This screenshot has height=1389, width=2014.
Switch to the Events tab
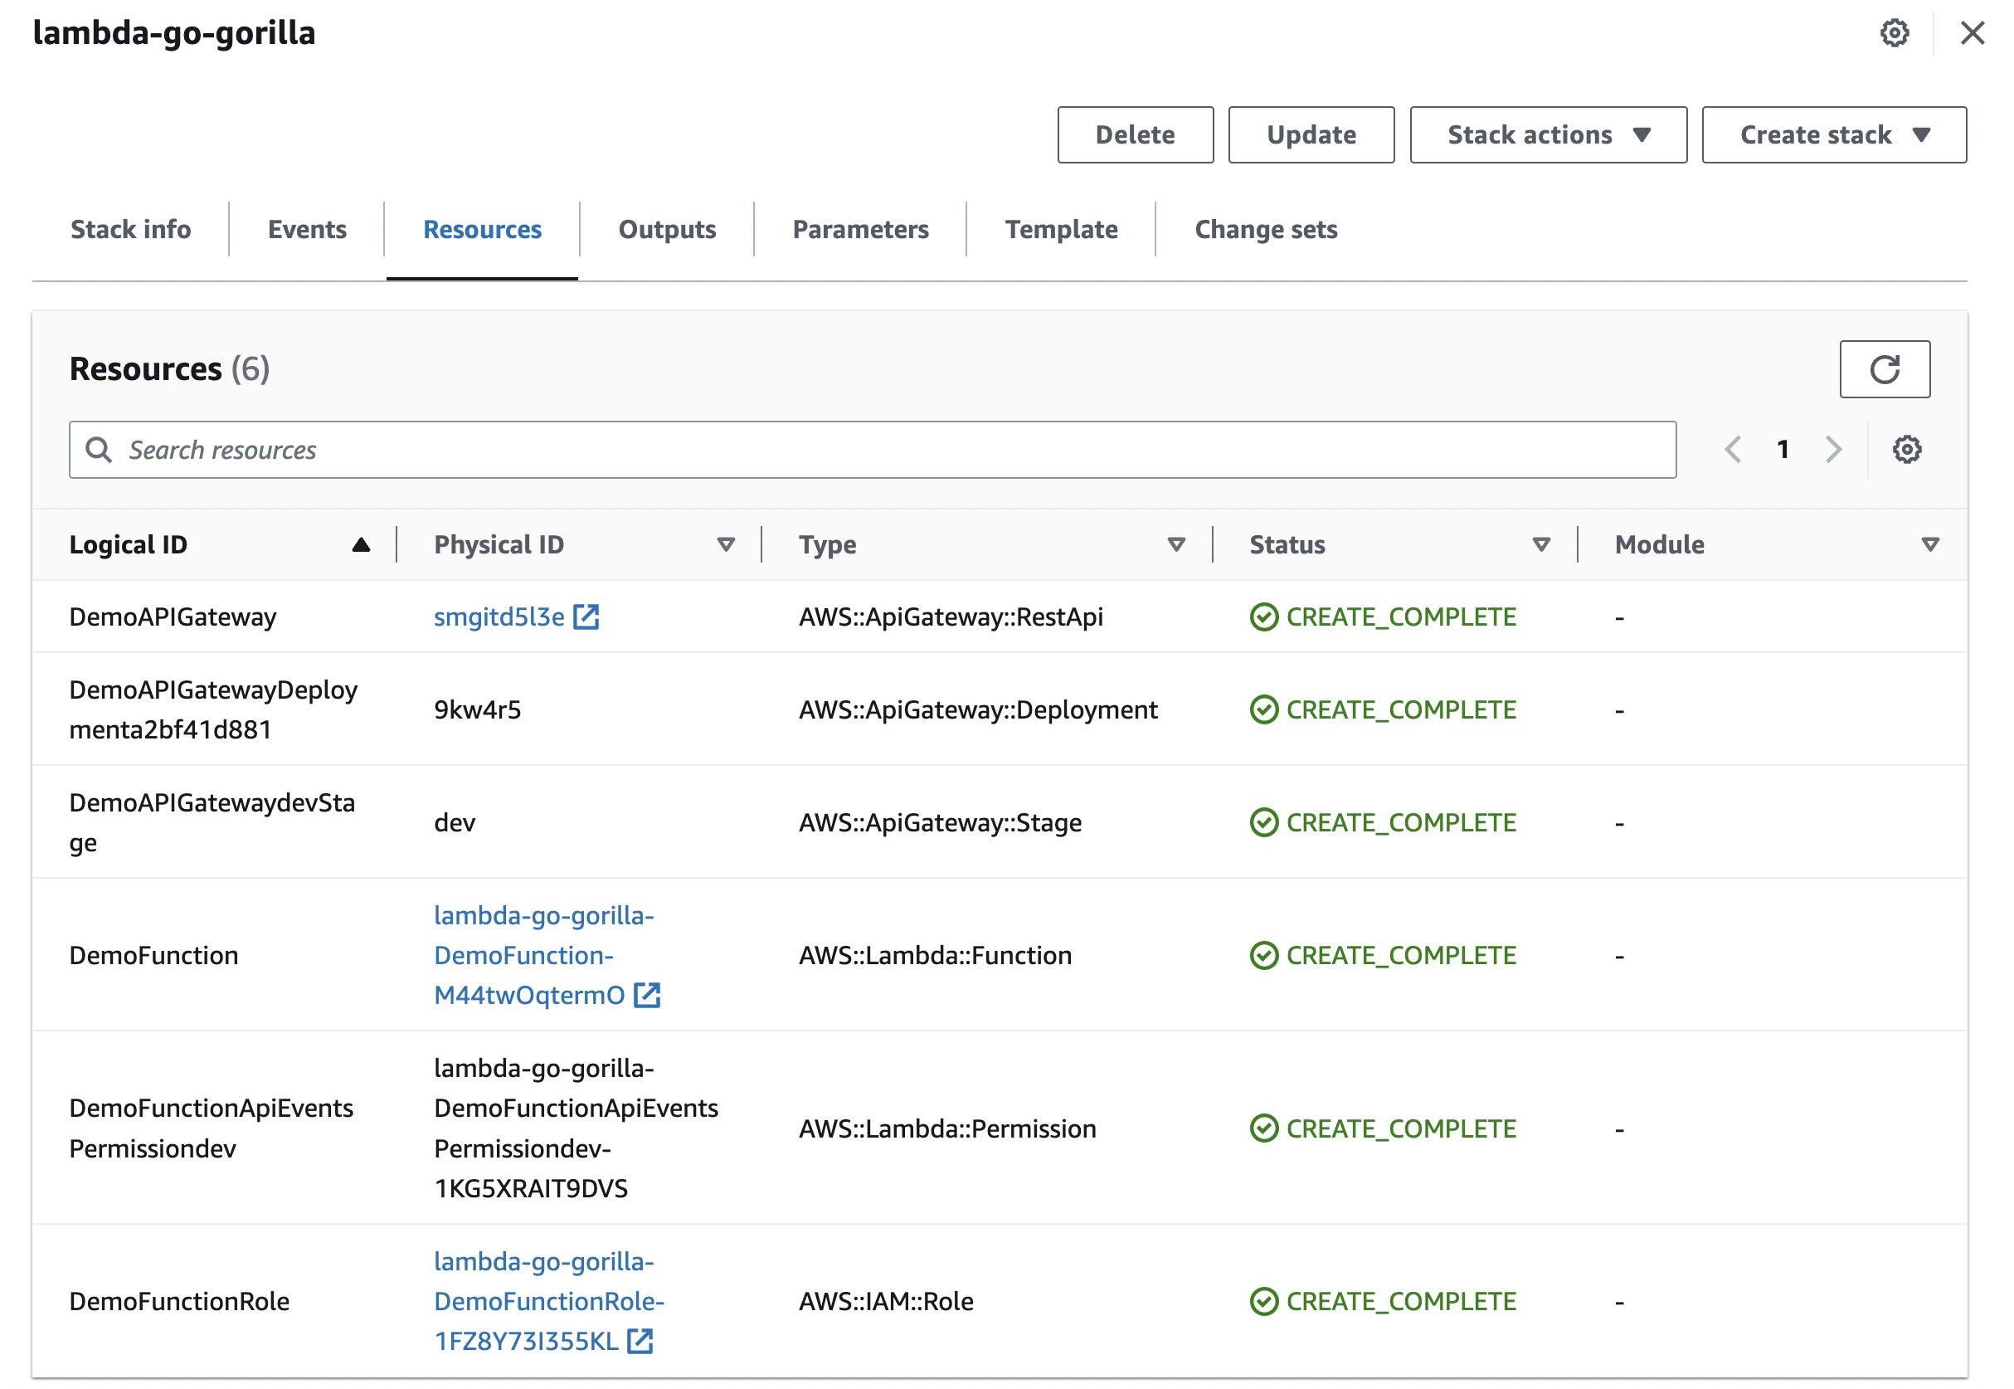click(x=306, y=230)
